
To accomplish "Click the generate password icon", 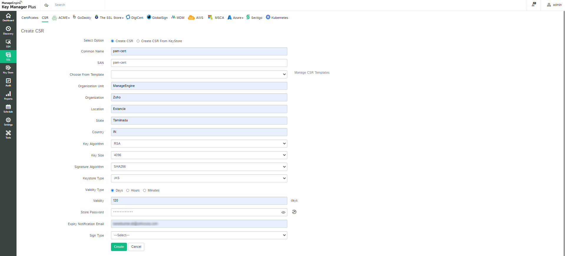I will coord(294,212).
